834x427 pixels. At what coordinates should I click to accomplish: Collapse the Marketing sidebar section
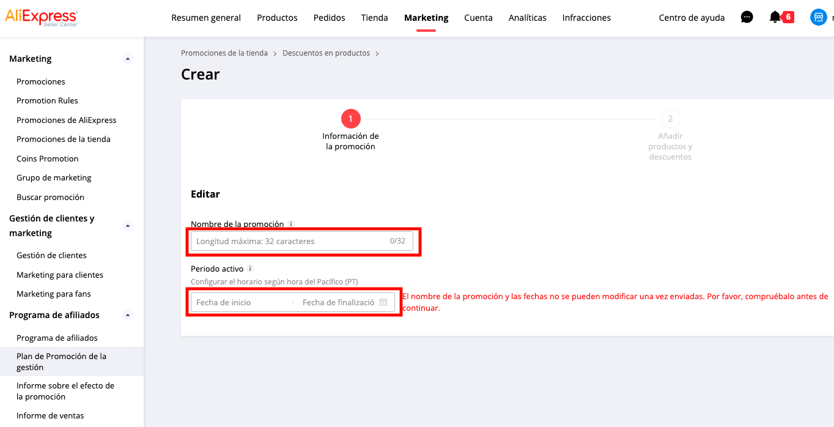pos(127,59)
